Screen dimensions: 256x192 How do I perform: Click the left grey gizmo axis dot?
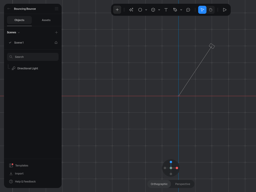165,168
